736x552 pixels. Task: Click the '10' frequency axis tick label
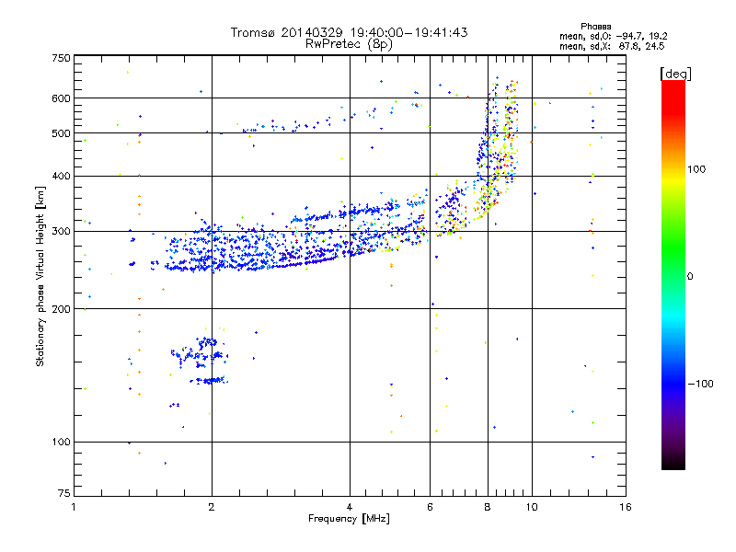pos(532,507)
